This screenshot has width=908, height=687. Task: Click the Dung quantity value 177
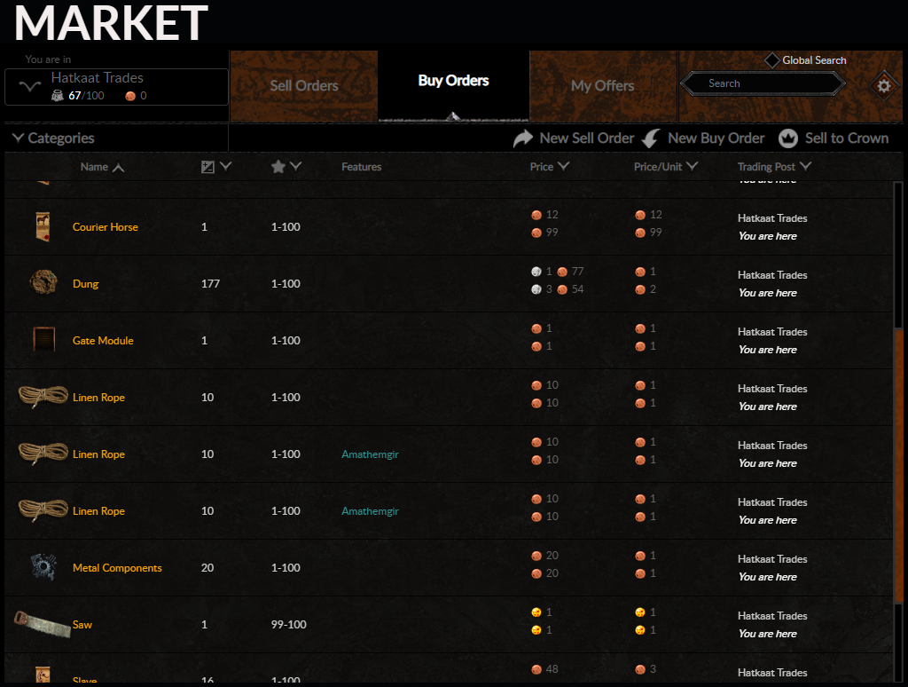pyautogui.click(x=210, y=283)
